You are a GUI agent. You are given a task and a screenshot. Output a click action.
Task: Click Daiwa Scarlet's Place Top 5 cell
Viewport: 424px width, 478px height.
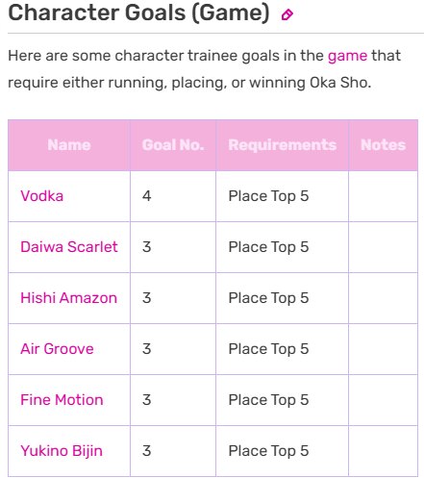[x=283, y=247]
